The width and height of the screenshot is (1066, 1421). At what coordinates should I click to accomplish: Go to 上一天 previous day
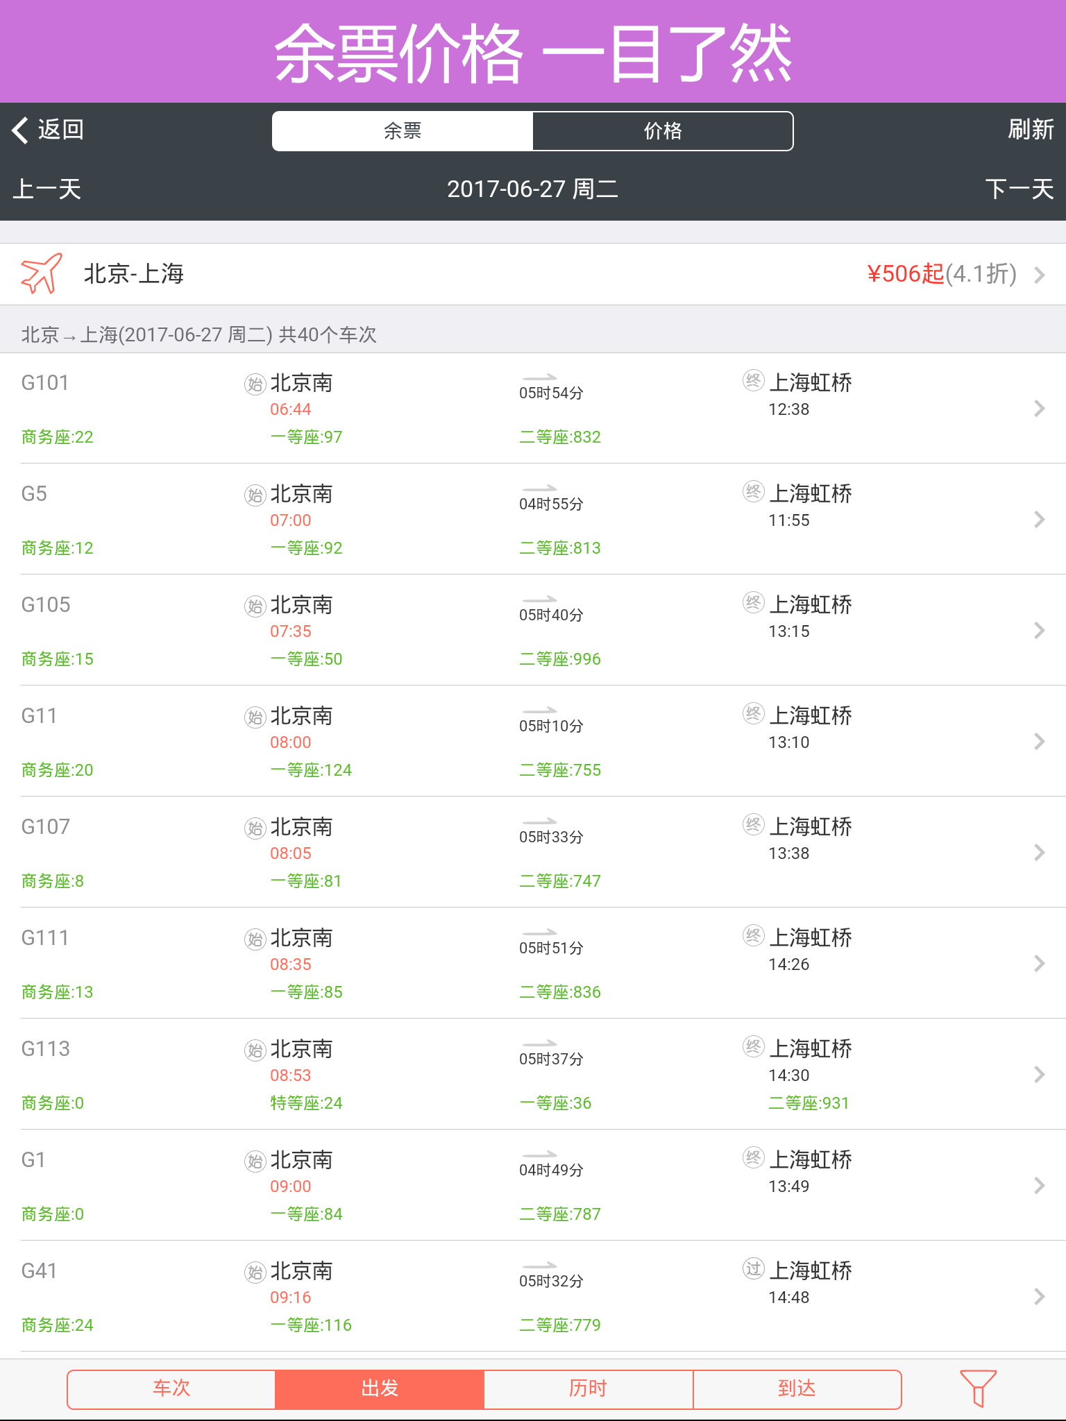tap(47, 189)
